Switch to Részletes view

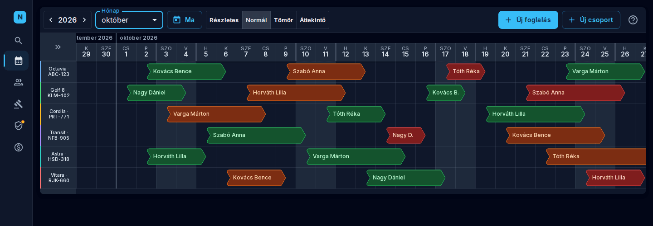pos(224,20)
